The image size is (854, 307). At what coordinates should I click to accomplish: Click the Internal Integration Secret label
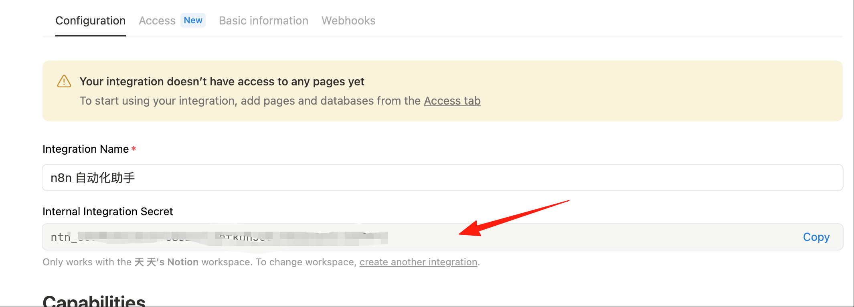point(108,212)
